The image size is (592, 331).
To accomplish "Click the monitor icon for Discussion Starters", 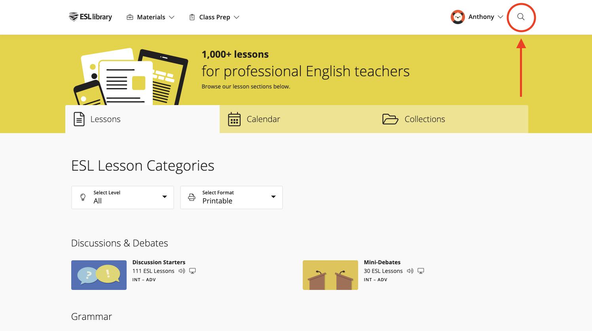I will [193, 271].
